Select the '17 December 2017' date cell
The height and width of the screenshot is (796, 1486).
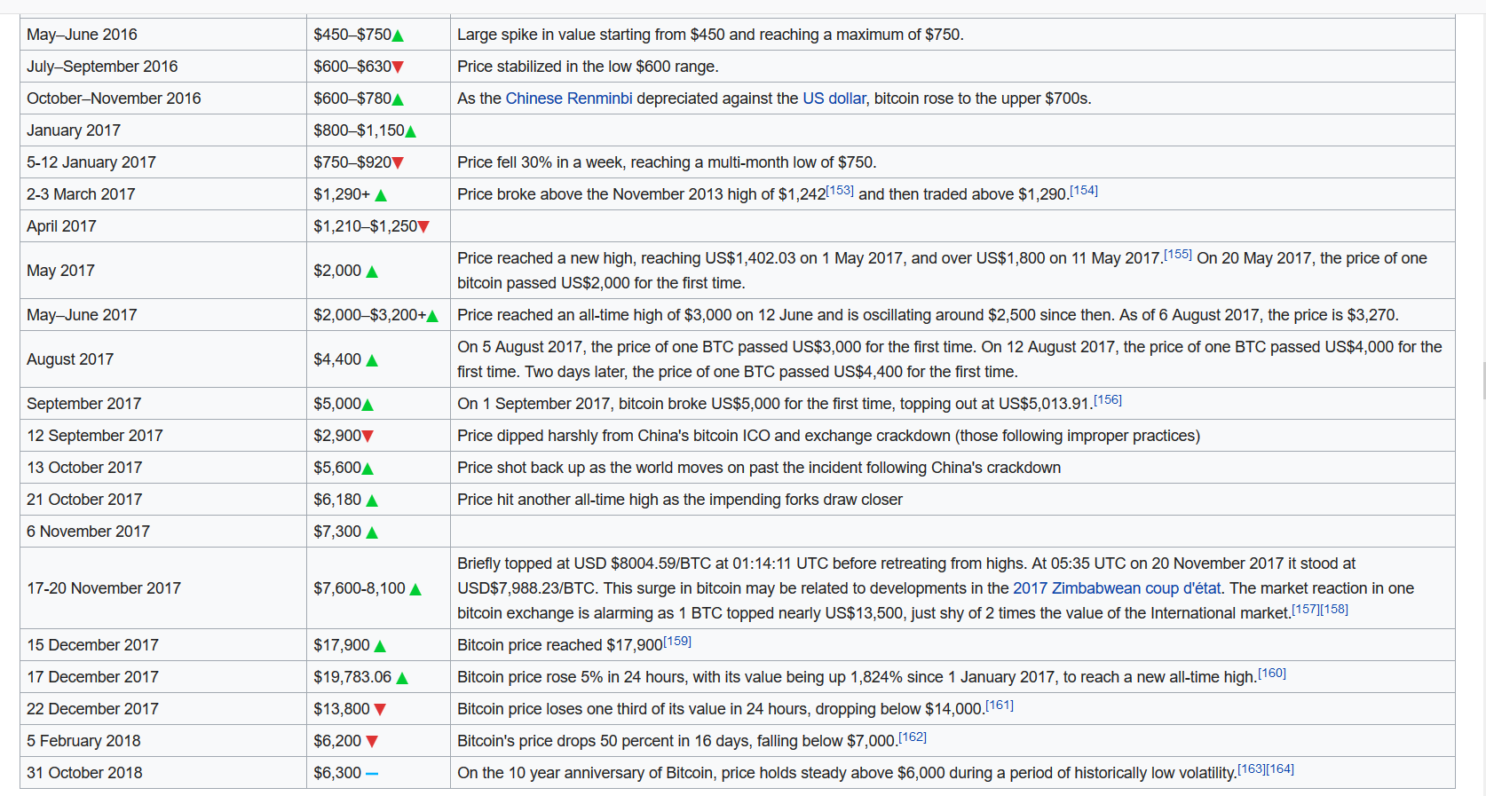163,677
